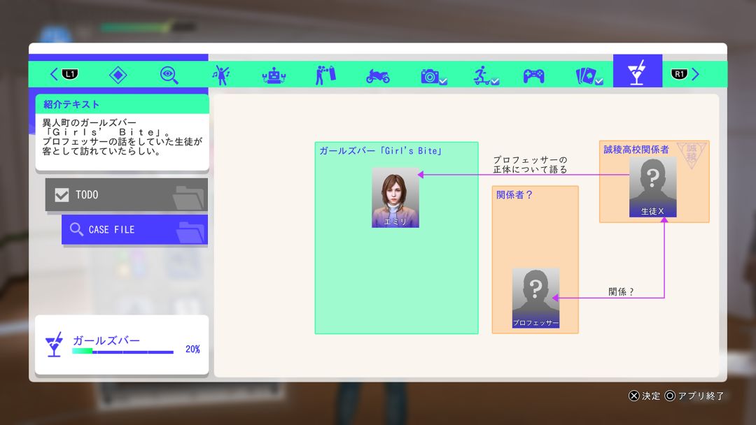Open the robot club icon
The width and height of the screenshot is (756, 425).
274,75
